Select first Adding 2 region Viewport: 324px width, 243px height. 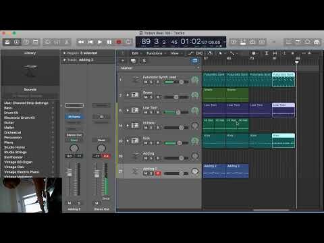(214, 171)
